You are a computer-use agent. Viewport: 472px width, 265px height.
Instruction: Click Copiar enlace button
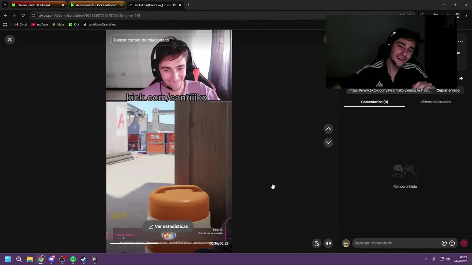pos(448,90)
